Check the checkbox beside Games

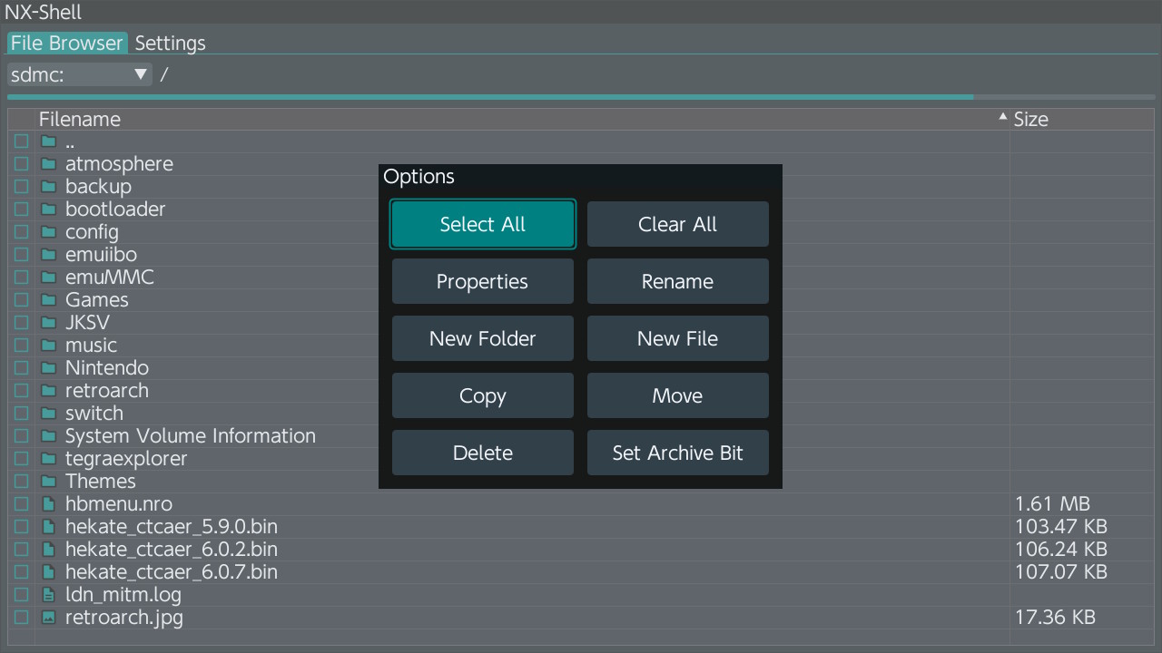click(21, 299)
